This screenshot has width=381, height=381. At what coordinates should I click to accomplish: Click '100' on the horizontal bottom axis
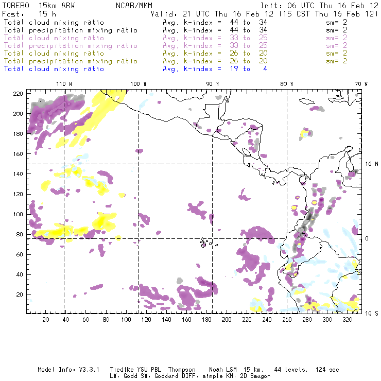(x=126, y=320)
